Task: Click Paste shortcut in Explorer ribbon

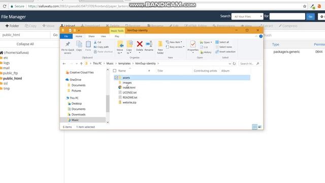Action: (x=103, y=52)
